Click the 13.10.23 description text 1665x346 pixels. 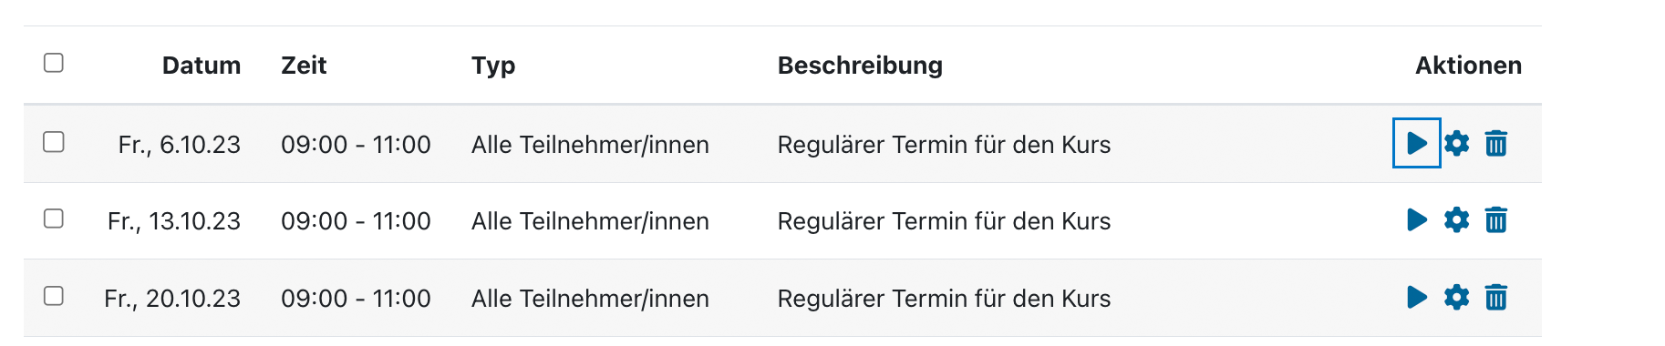coord(944,221)
